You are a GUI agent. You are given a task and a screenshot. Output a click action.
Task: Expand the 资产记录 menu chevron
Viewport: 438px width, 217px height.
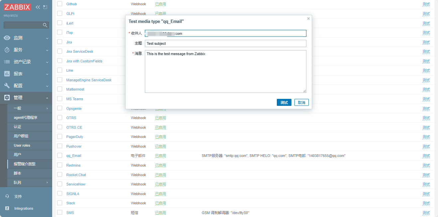point(47,62)
